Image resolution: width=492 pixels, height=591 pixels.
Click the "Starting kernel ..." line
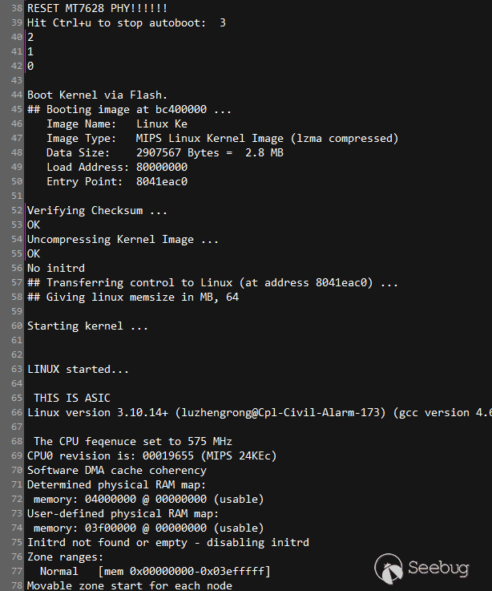tap(87, 326)
